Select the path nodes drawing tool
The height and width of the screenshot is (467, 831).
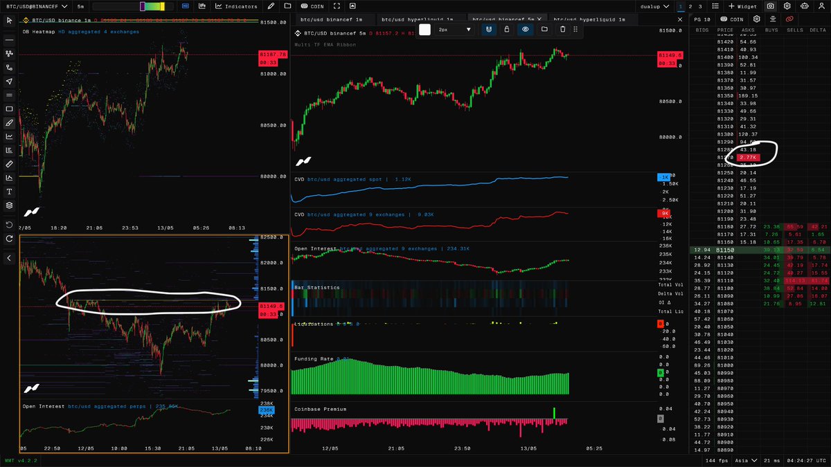(9, 68)
